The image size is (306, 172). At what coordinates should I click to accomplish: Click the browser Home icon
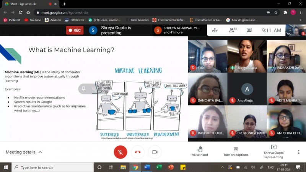click(28, 13)
